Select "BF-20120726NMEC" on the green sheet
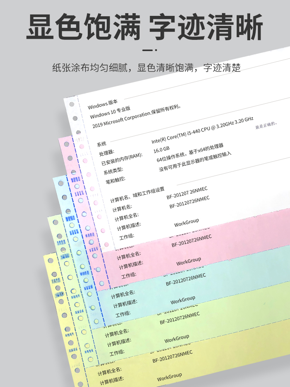 [x=180, y=319]
